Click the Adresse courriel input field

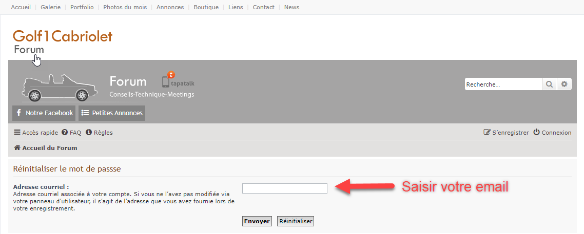pyautogui.click(x=284, y=188)
